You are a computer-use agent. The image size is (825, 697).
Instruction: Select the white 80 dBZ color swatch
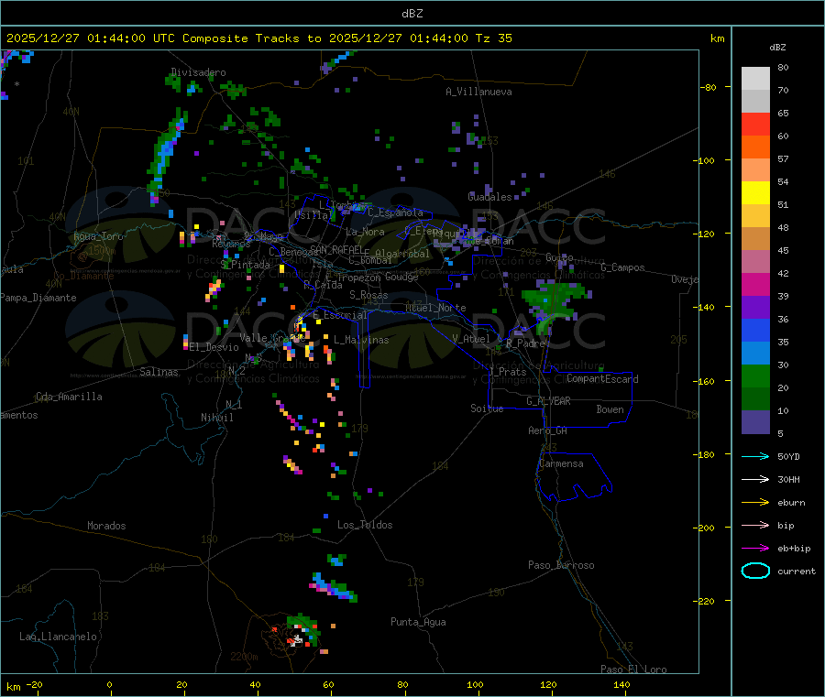point(755,79)
